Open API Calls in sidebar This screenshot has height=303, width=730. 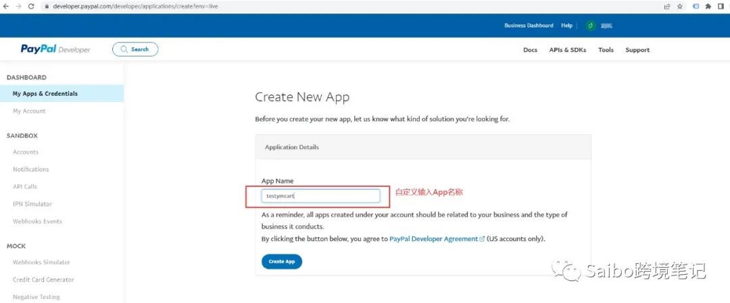(x=25, y=186)
